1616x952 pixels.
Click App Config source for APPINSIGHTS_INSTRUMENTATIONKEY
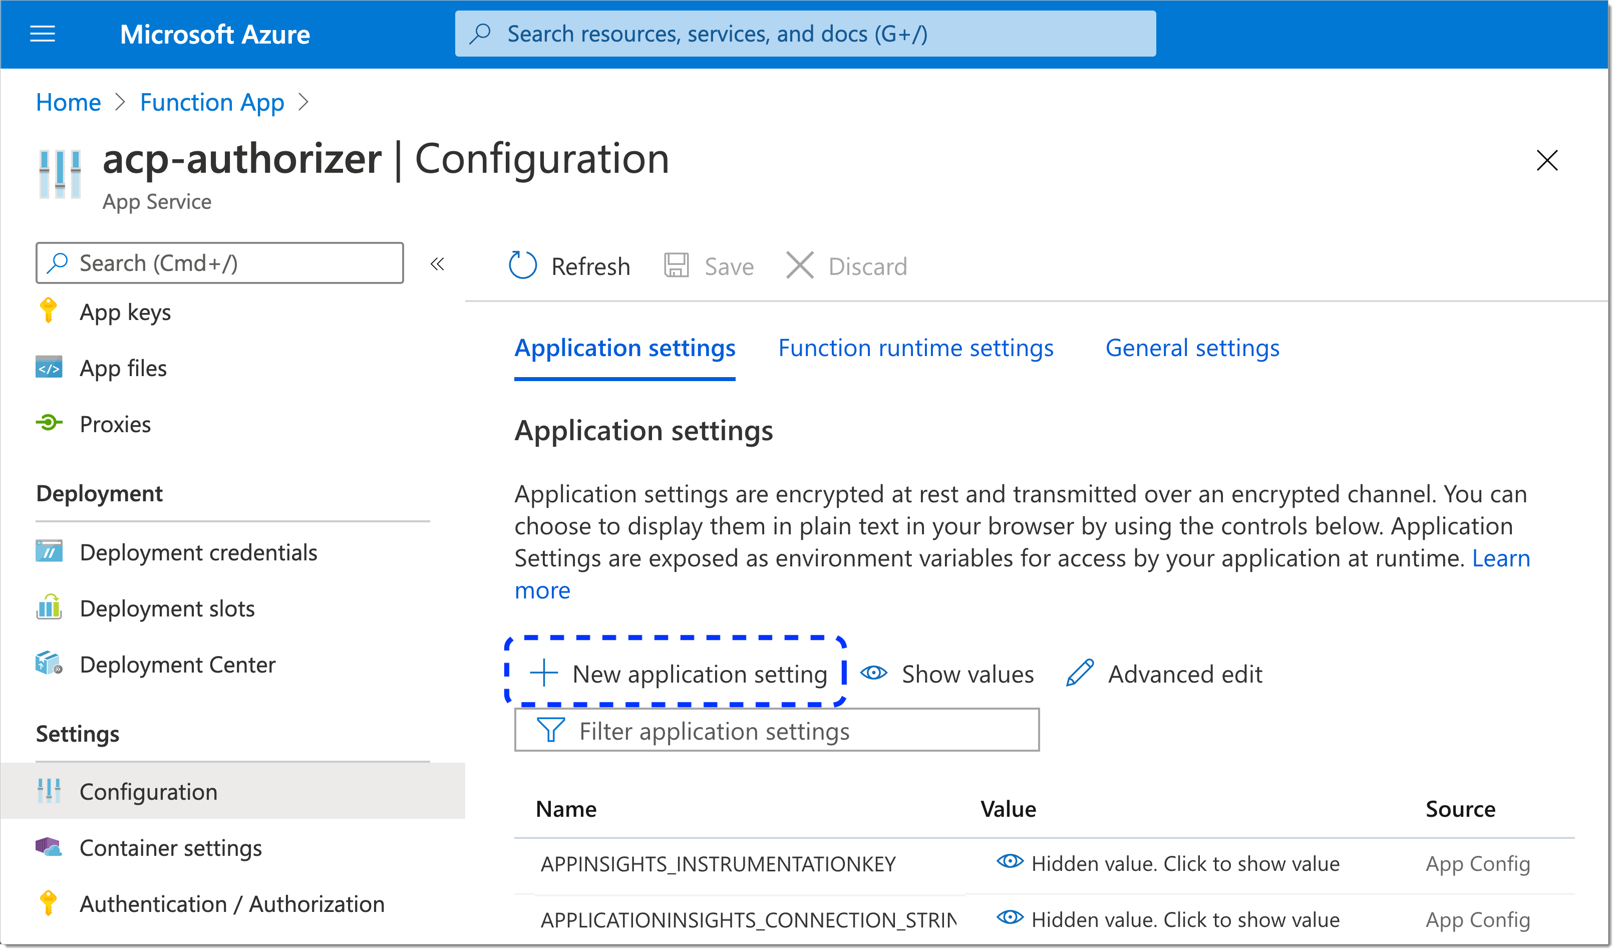(x=1479, y=865)
